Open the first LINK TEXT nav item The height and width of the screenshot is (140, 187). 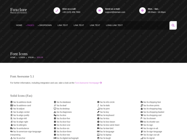click(x=63, y=25)
